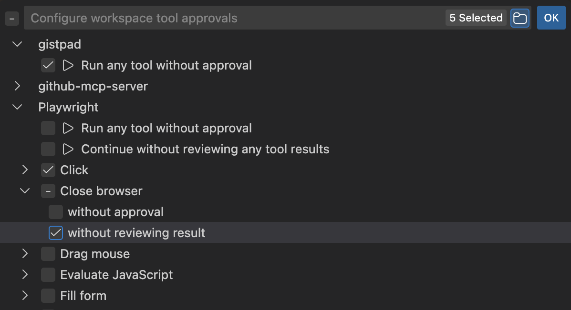Check the Fill form checkbox

(x=48, y=295)
